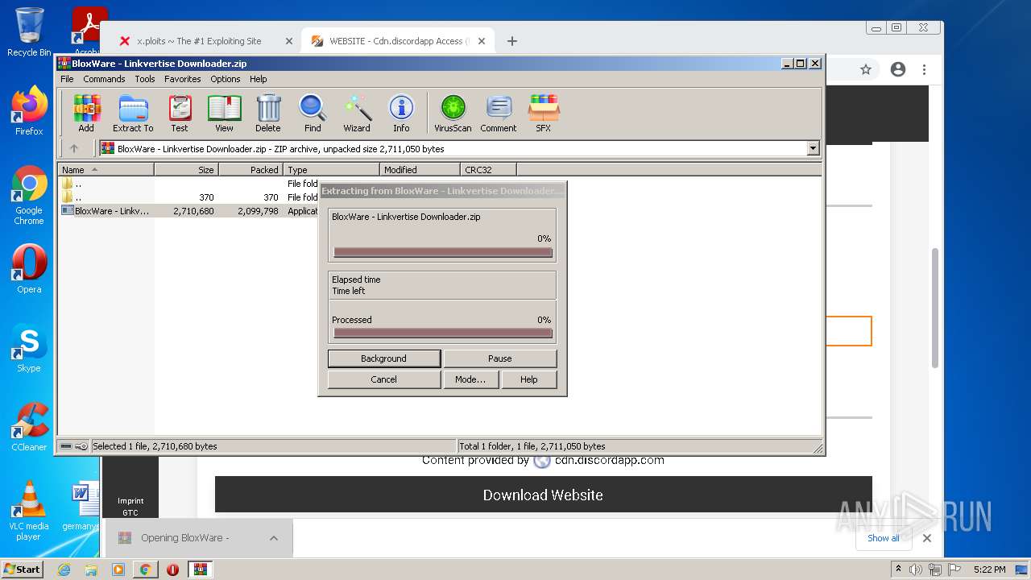Open the Chrome three-dot menu

coord(925,69)
